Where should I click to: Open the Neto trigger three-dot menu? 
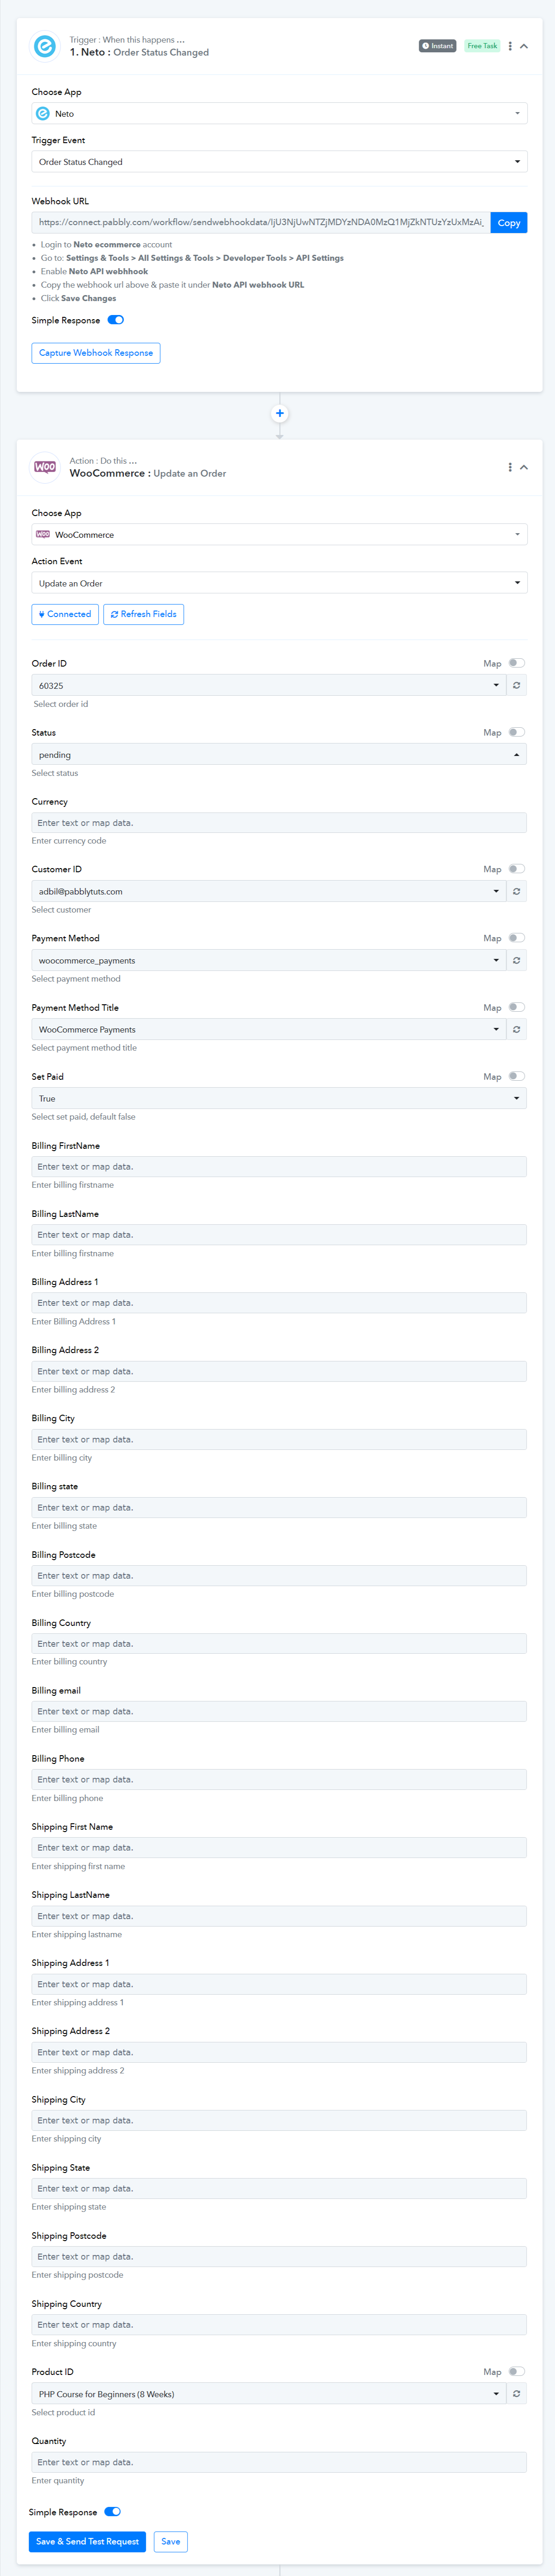point(510,46)
